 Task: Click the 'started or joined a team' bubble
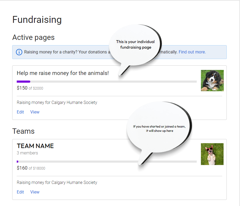pyautogui.click(x=159, y=128)
